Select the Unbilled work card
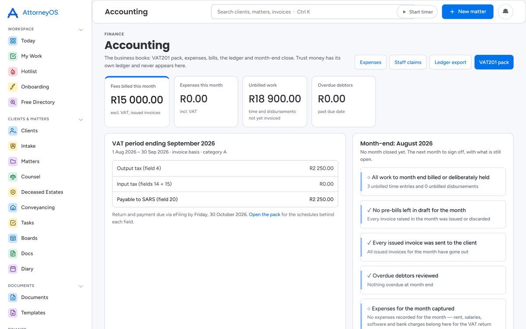The width and height of the screenshot is (526, 329). pos(275,102)
